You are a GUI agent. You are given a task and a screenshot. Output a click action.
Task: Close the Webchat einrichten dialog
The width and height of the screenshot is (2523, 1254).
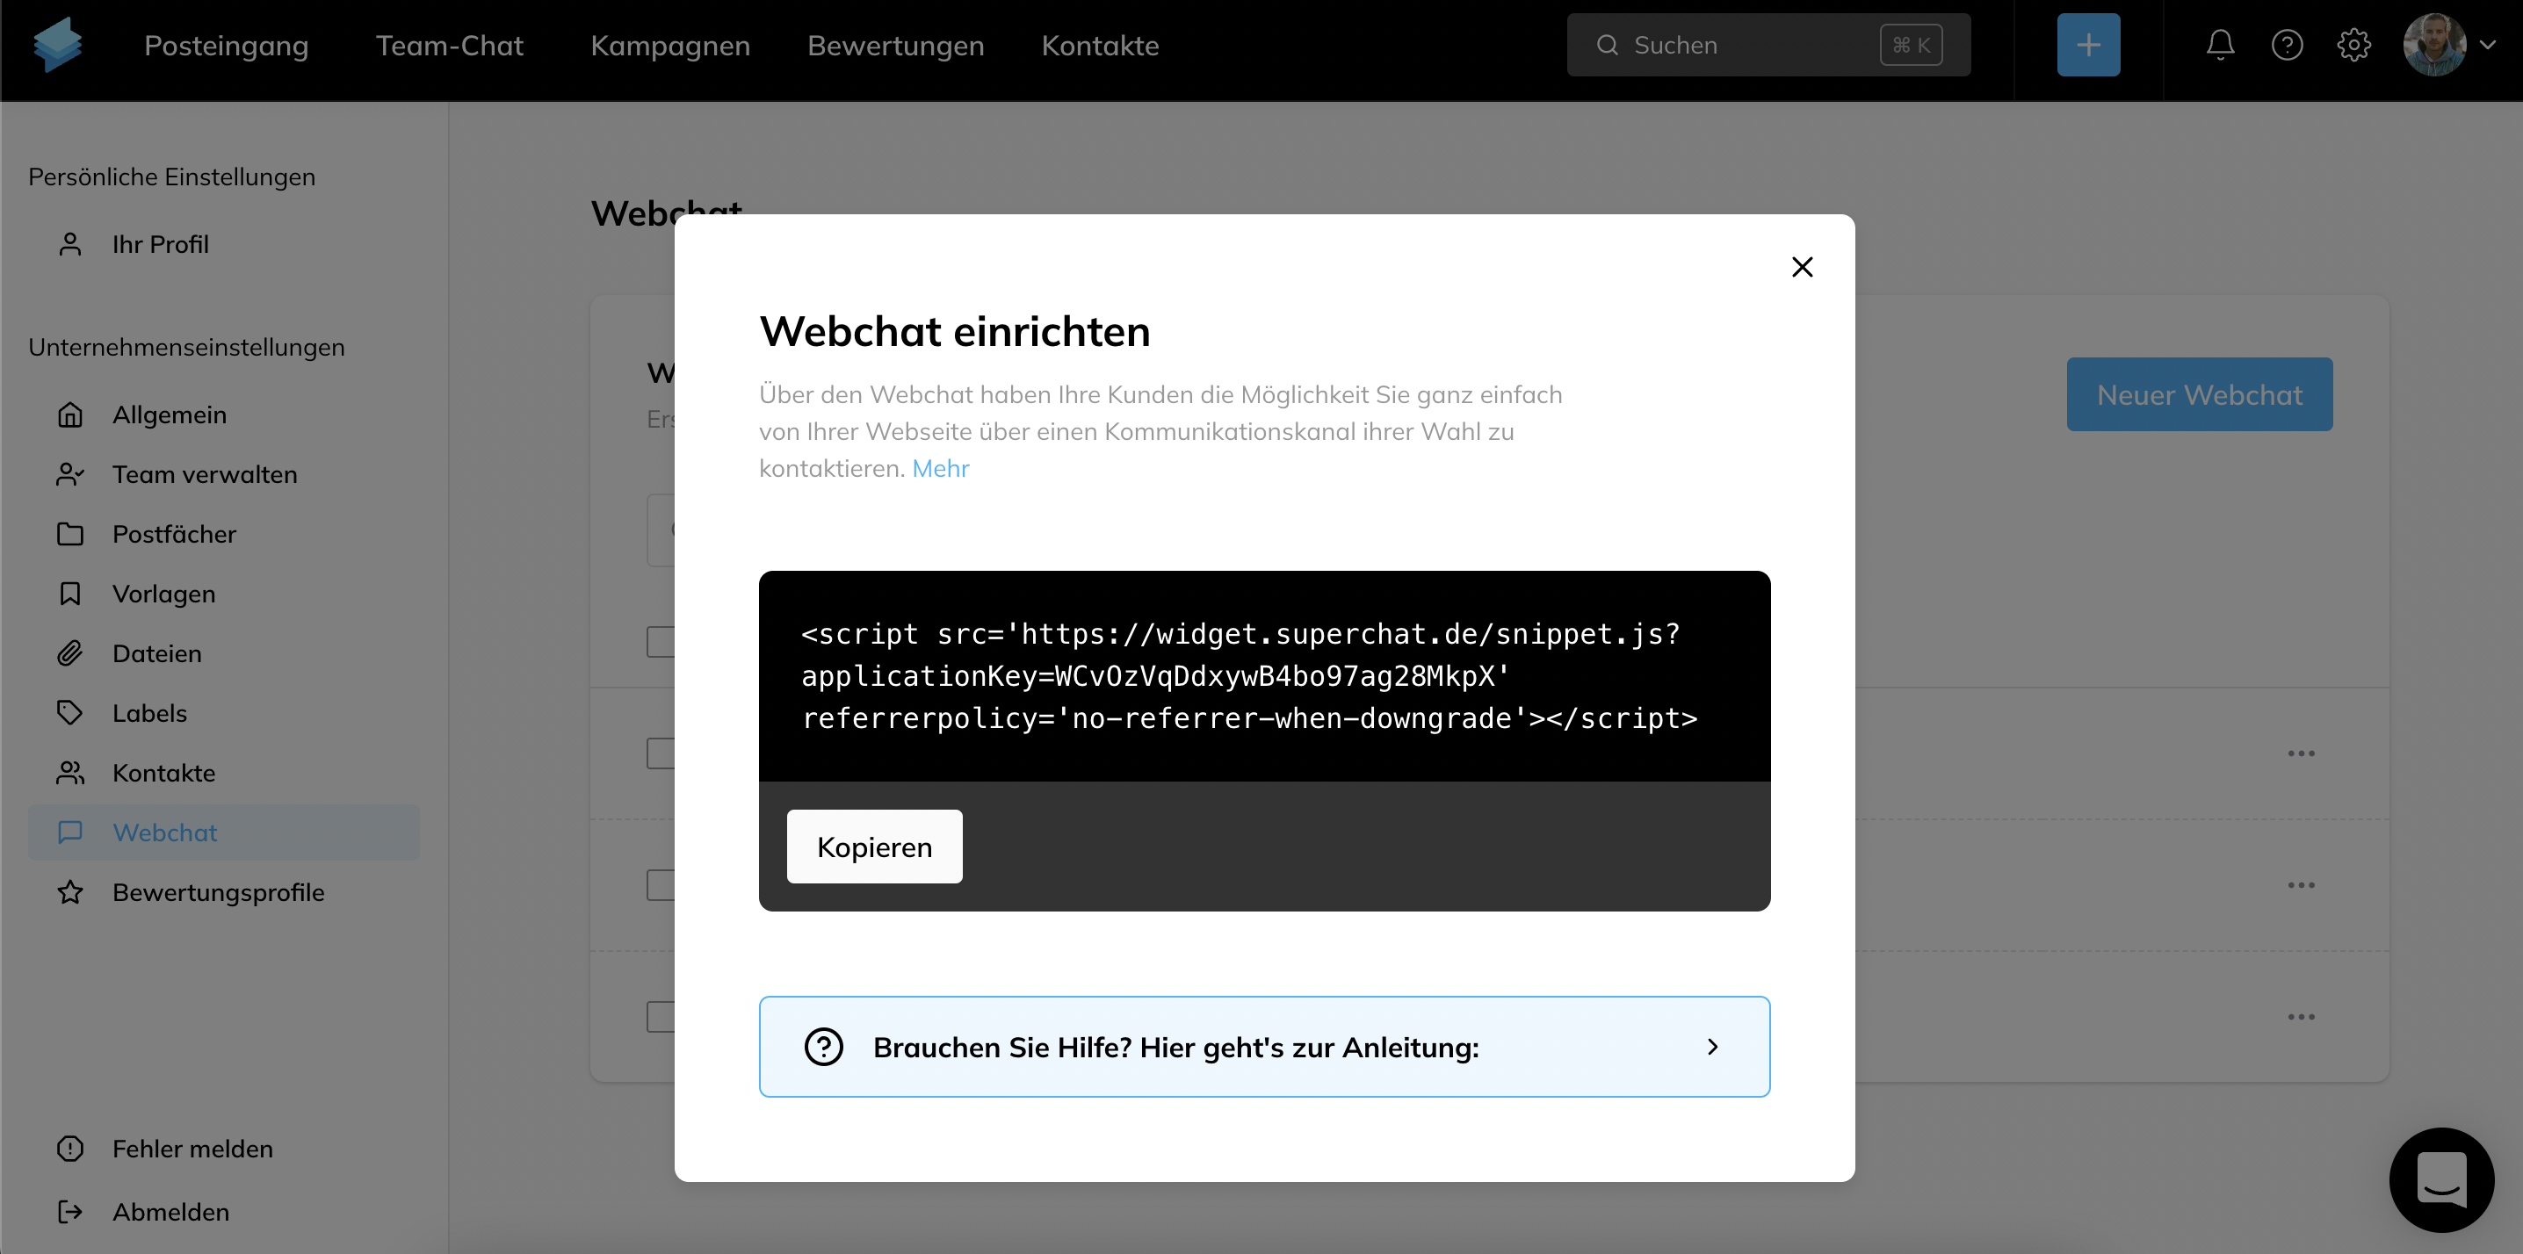[1802, 267]
